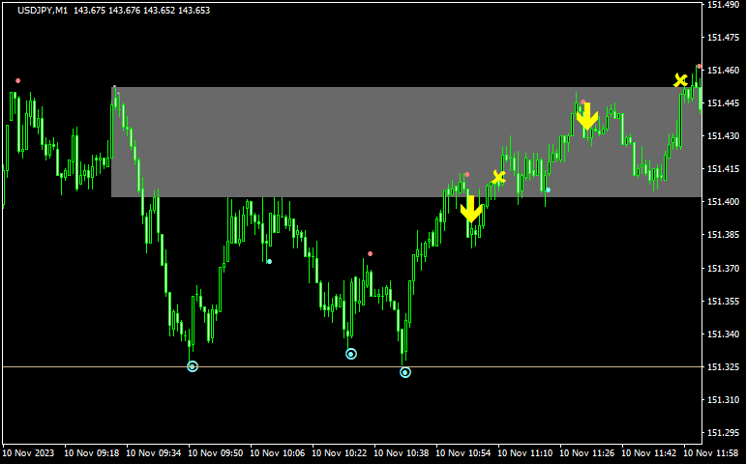
Task: Click the middle cyan circle swing-low marker
Action: pos(351,354)
